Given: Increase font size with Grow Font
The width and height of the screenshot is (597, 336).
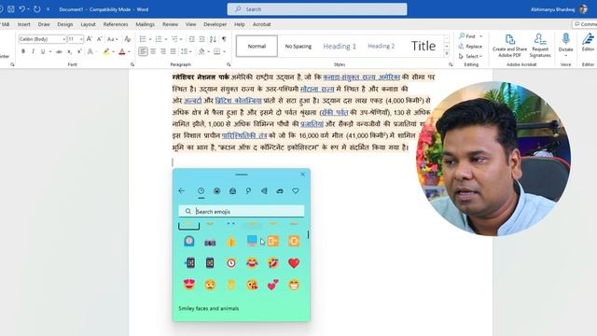Looking at the screenshot, I should coord(90,39).
